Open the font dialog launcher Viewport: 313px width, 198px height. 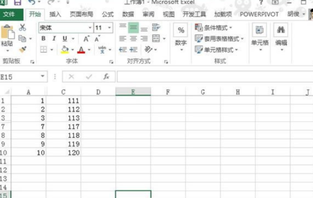pyautogui.click(x=111, y=62)
